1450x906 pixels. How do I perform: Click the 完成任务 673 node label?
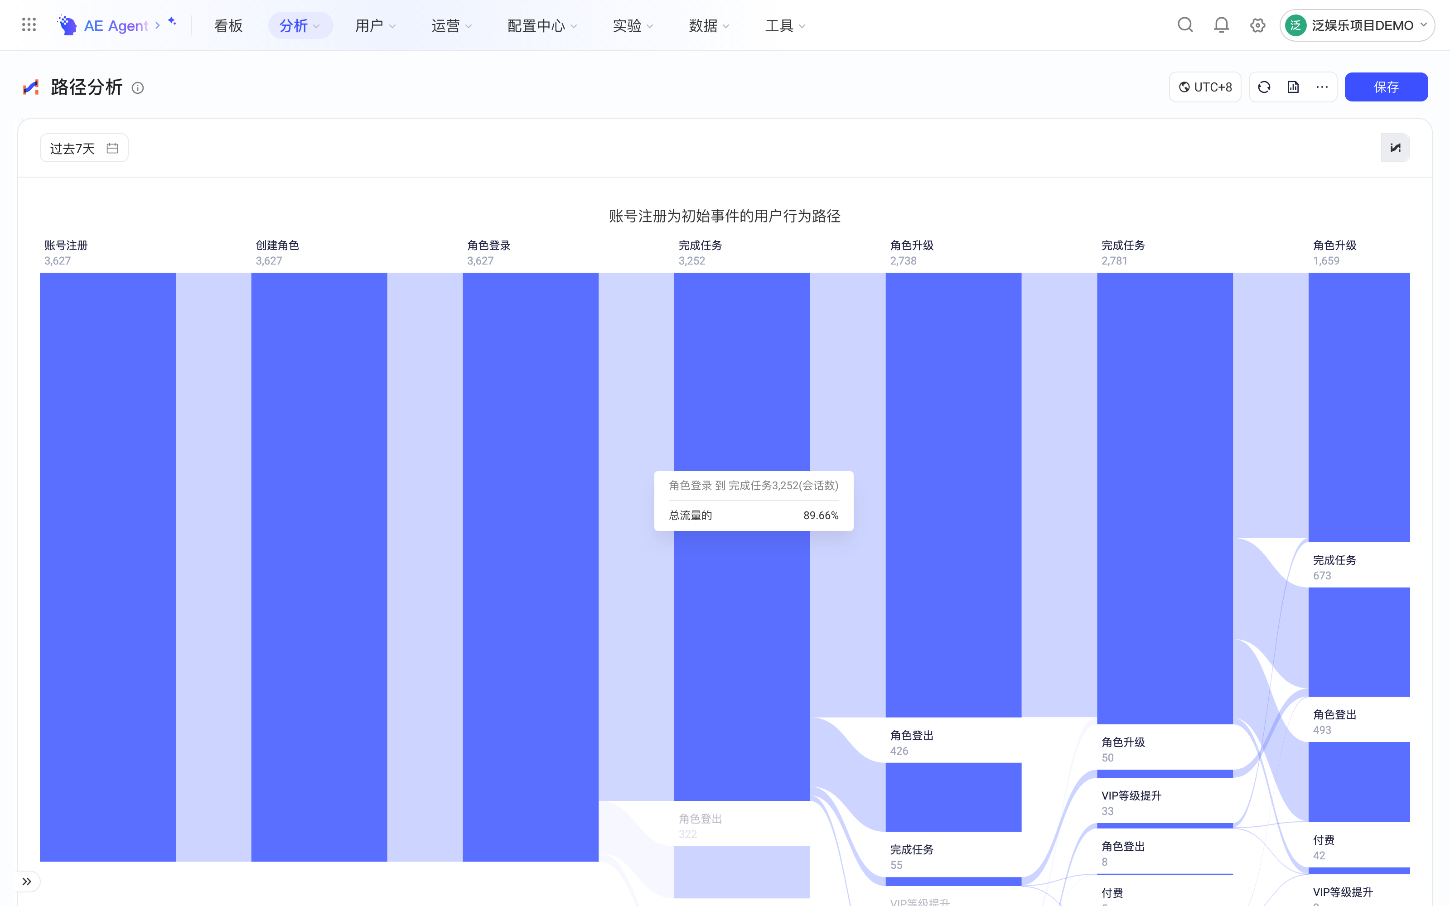click(1335, 567)
